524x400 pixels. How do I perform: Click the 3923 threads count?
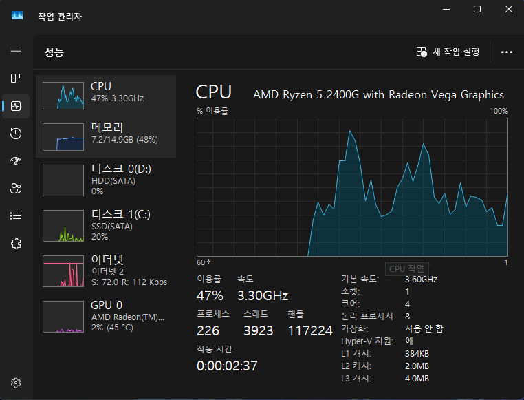pyautogui.click(x=259, y=330)
